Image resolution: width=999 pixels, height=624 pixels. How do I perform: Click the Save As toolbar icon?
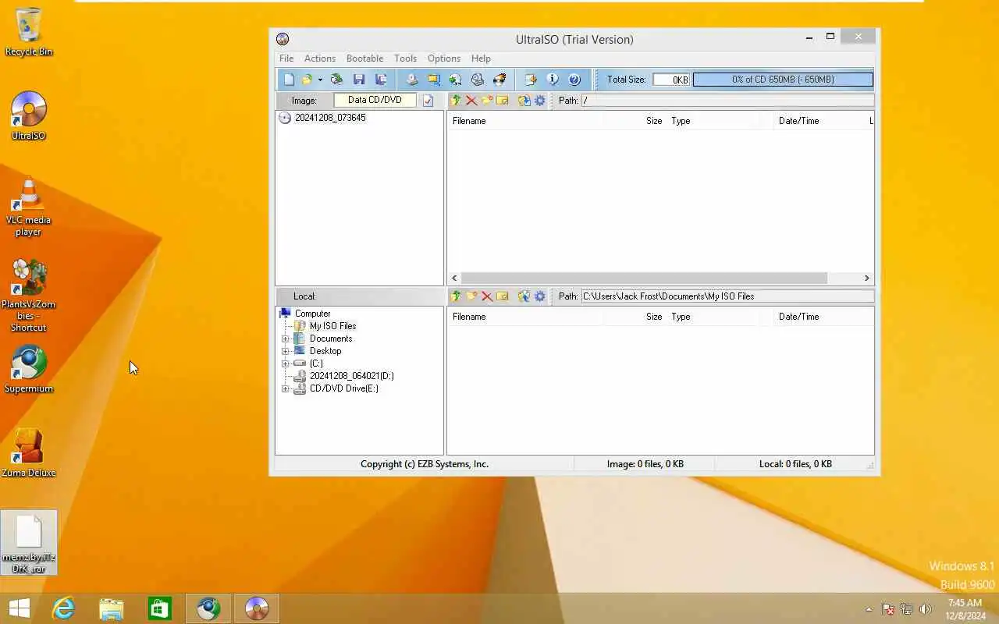coord(381,80)
